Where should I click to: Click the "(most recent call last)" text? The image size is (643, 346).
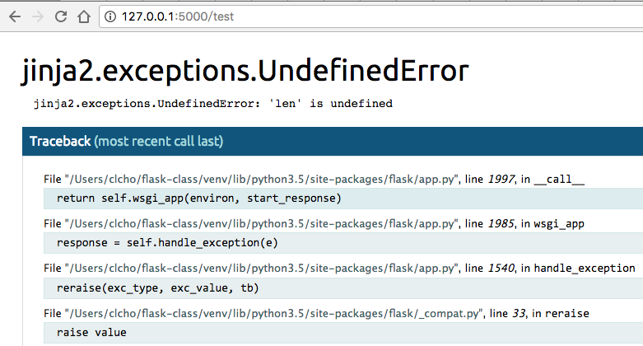[159, 142]
